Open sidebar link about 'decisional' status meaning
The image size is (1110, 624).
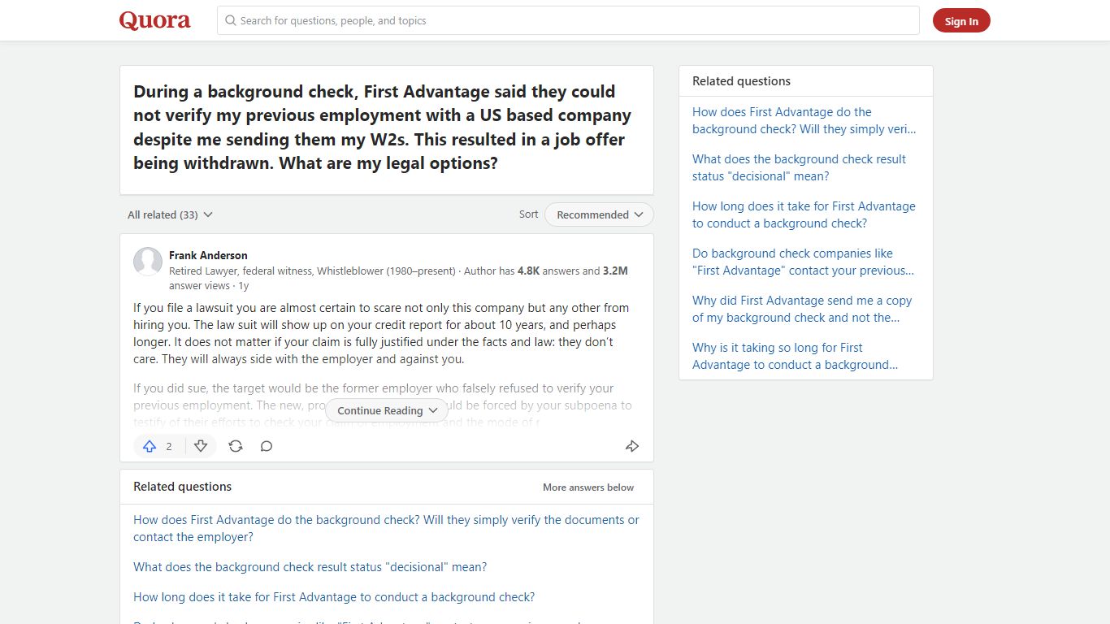(799, 167)
